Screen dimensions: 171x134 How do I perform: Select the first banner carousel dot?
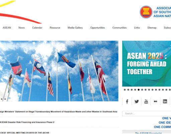(125, 90)
